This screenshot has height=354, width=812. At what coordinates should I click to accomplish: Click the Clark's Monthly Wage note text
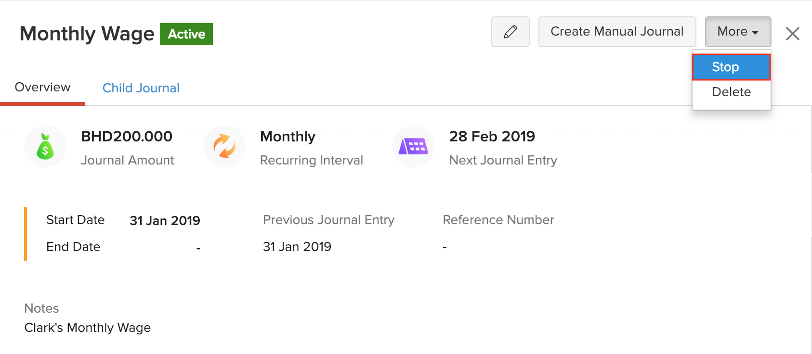(87, 328)
